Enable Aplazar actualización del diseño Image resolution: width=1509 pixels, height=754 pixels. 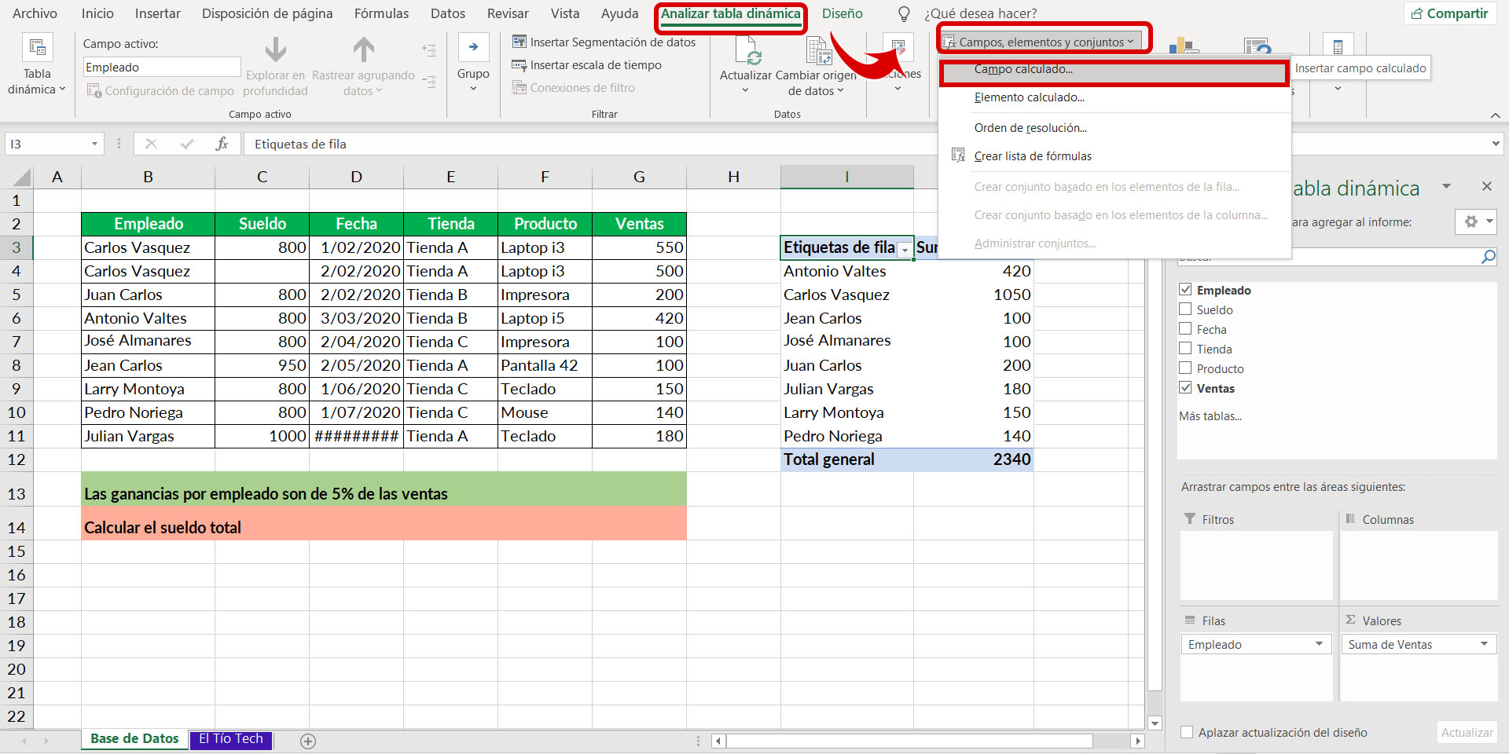point(1187,732)
